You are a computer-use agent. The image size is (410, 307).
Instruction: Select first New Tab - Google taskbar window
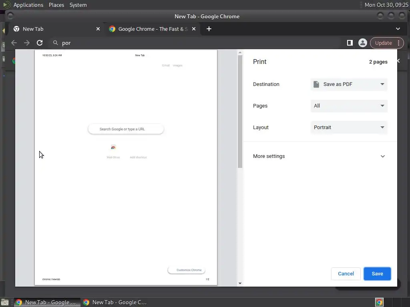[x=47, y=302]
